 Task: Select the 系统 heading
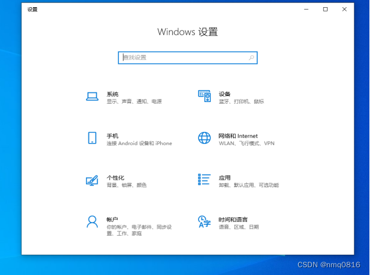click(x=112, y=94)
